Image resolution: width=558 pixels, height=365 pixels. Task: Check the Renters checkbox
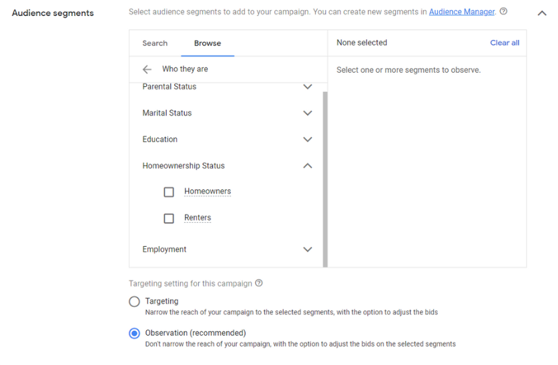click(169, 218)
